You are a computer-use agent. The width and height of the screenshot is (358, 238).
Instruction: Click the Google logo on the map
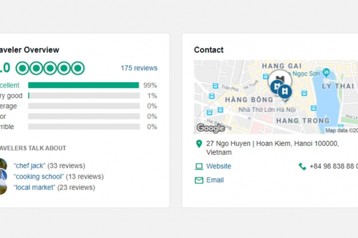tap(211, 128)
